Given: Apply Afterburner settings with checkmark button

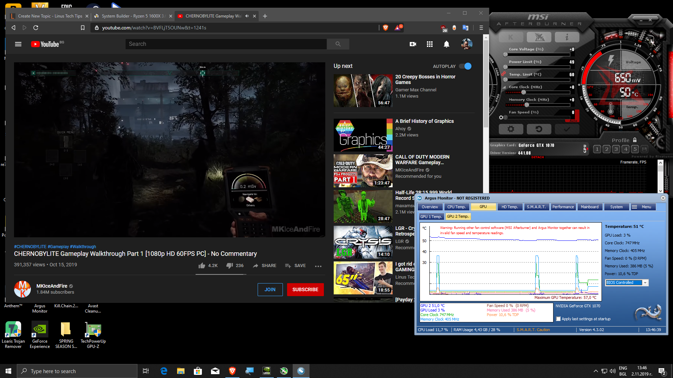Looking at the screenshot, I should 567,129.
